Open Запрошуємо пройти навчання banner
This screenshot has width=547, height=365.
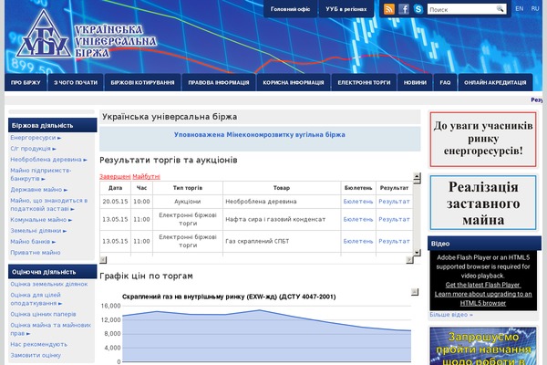(x=483, y=346)
